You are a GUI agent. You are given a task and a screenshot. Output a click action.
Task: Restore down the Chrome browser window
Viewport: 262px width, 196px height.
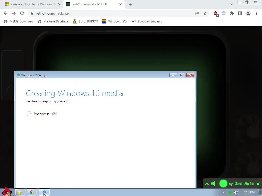click(247, 2)
